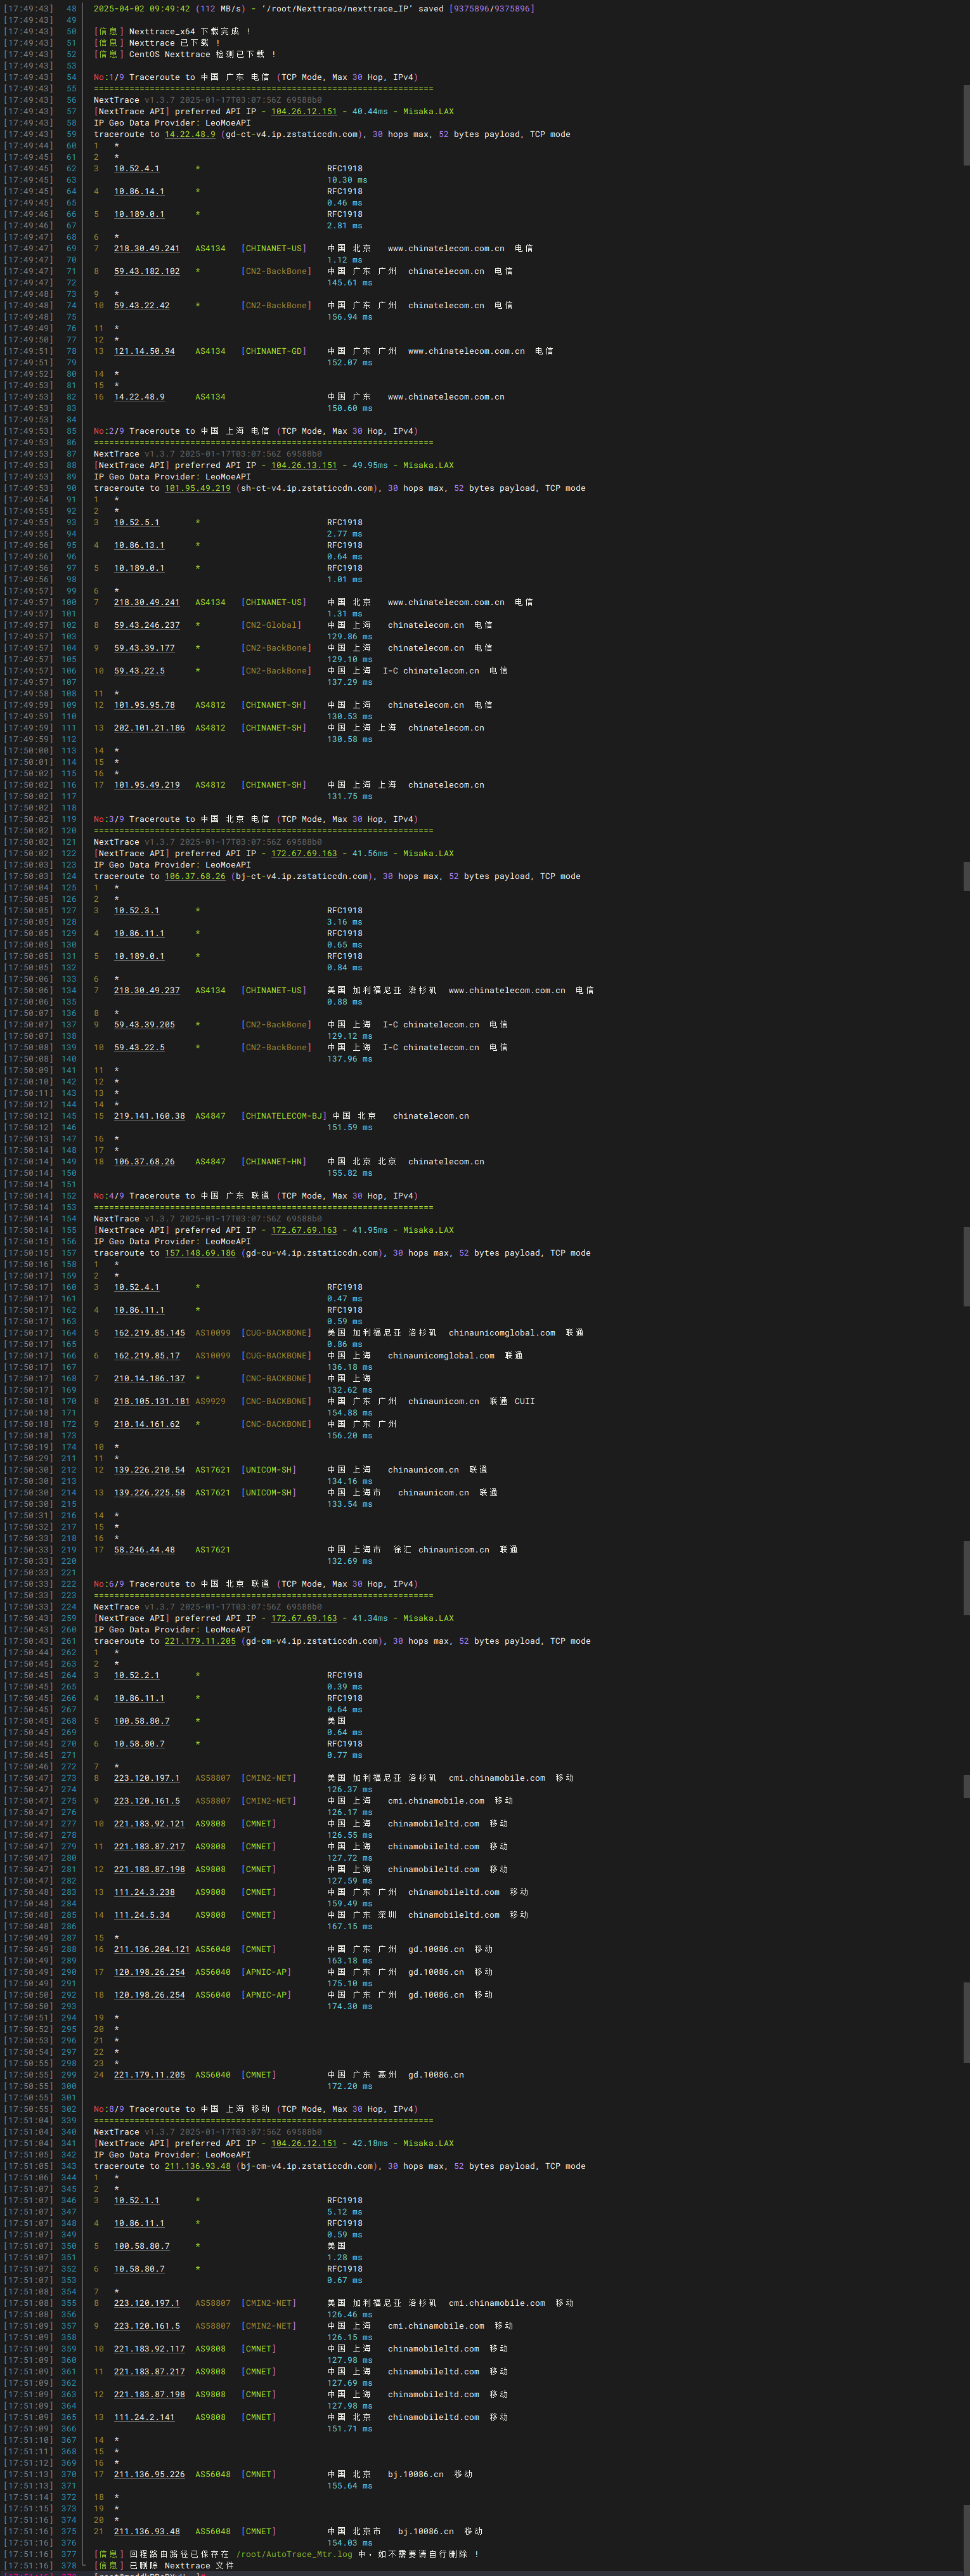Open the 59.43.182.102 hop IP link
This screenshot has height=2576, width=970.
pyautogui.click(x=146, y=271)
